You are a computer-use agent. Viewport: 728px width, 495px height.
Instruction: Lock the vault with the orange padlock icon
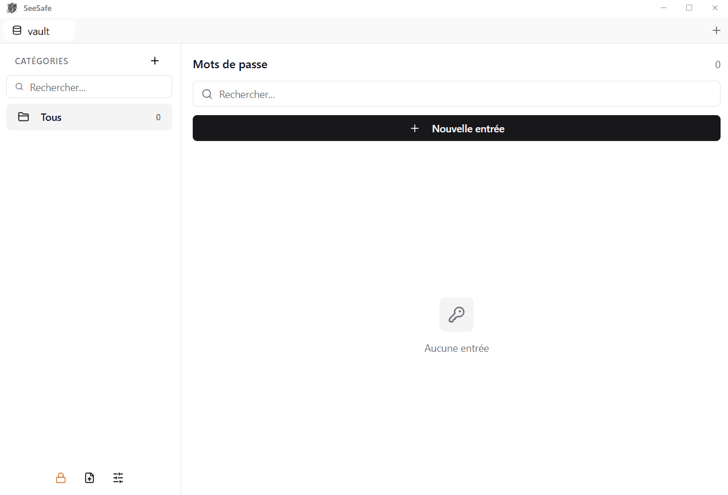[x=61, y=478]
